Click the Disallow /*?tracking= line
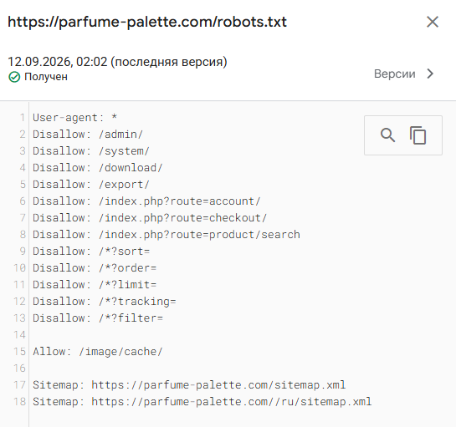The height and width of the screenshot is (427, 456). (x=104, y=302)
